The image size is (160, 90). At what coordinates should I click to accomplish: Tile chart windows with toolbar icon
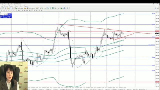(53, 8)
